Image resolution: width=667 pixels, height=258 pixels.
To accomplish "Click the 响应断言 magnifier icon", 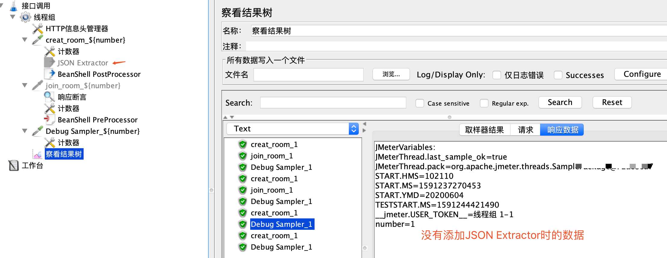I will (50, 97).
